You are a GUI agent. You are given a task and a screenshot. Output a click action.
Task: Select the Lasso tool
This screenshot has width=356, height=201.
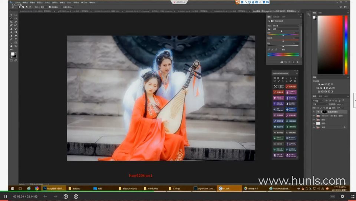click(x=11, y=18)
